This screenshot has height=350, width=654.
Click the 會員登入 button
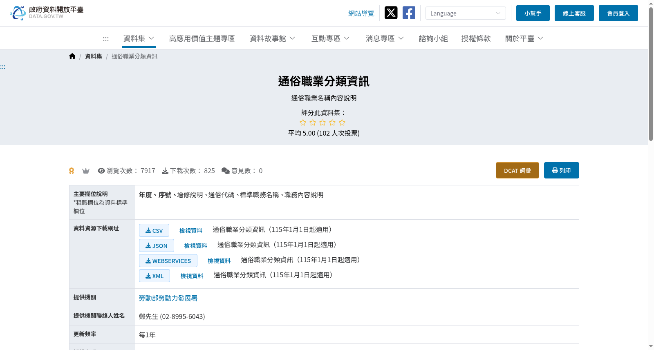click(x=618, y=13)
